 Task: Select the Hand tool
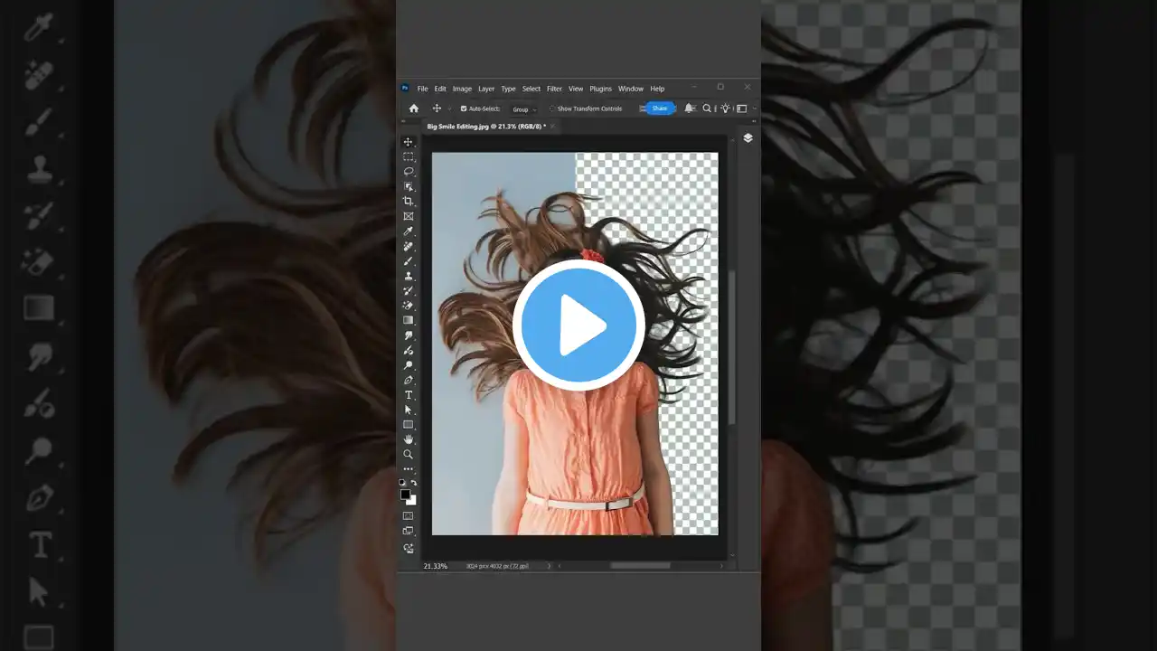click(x=409, y=439)
